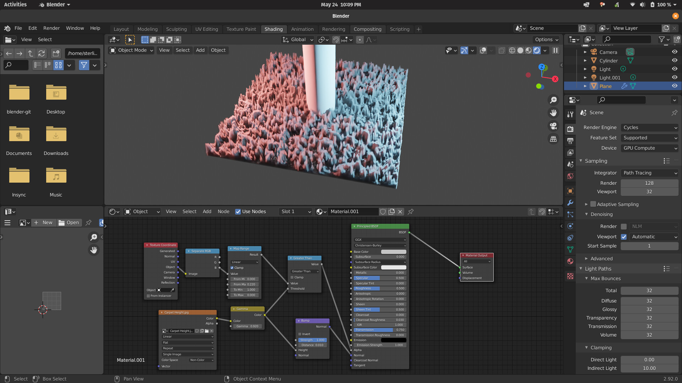
Task: Toggle Invert checkbox in Bump node
Action: pyautogui.click(x=300, y=334)
